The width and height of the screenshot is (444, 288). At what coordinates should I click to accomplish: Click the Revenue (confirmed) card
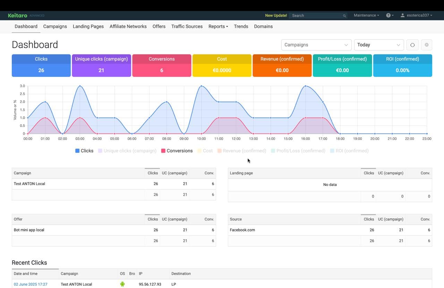pos(282,66)
